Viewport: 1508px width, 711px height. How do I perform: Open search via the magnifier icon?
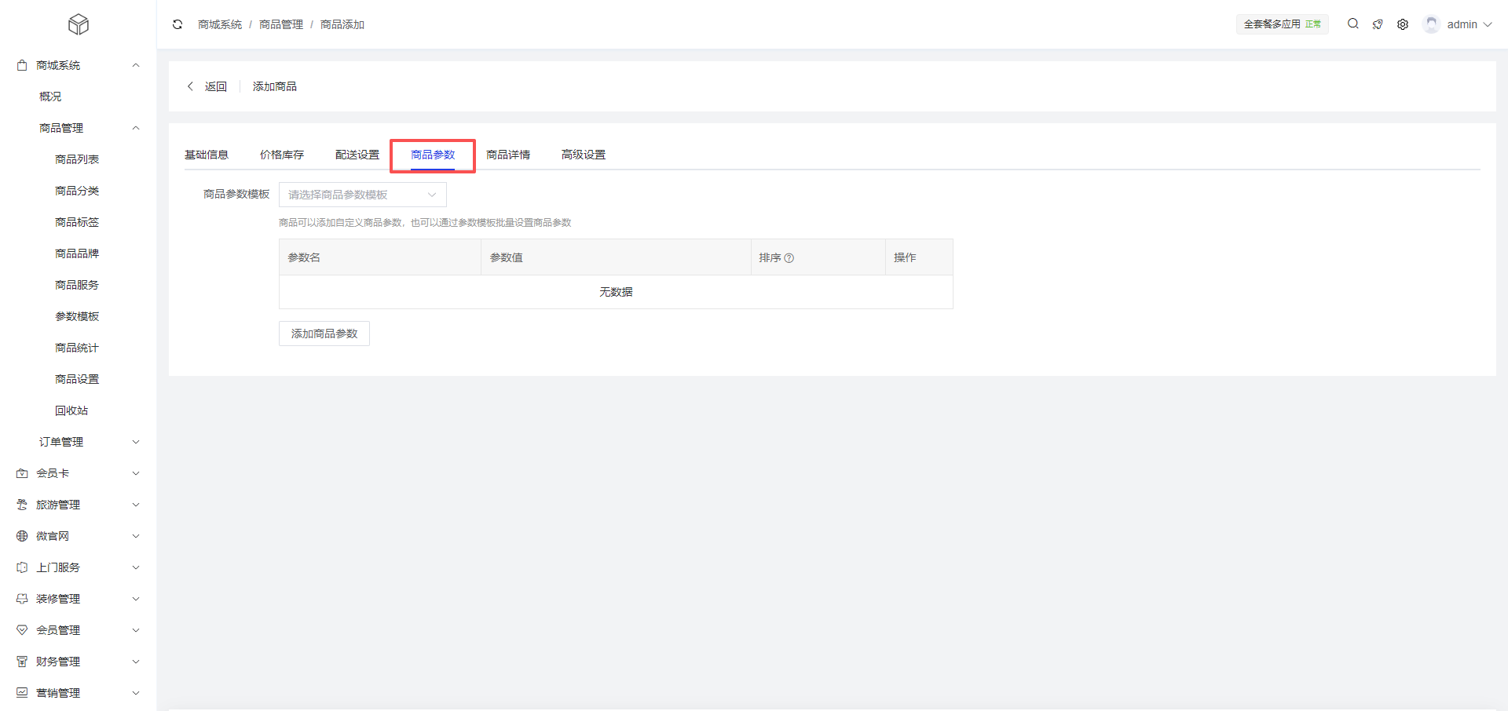tap(1353, 24)
